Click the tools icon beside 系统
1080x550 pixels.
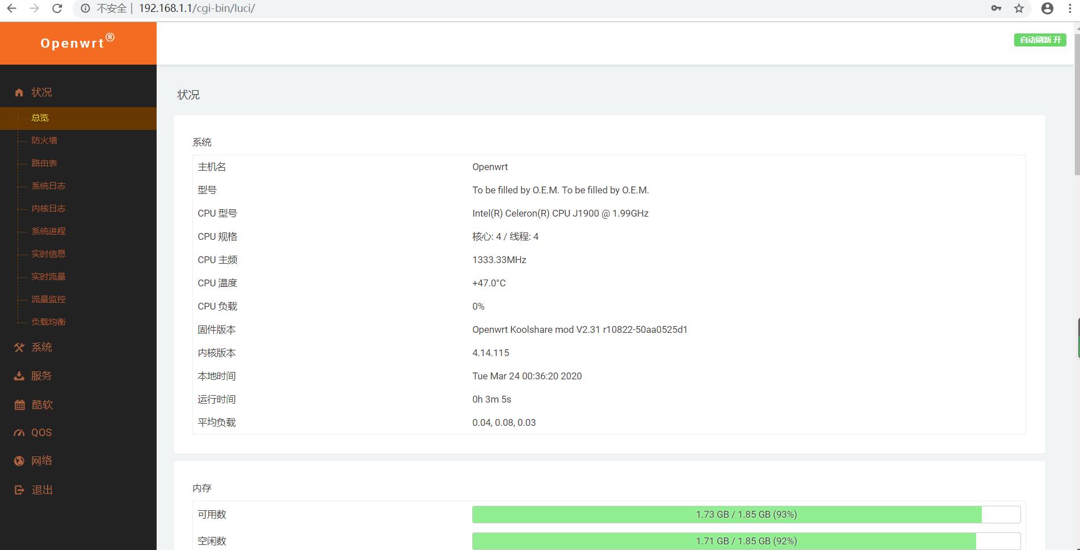click(x=19, y=348)
